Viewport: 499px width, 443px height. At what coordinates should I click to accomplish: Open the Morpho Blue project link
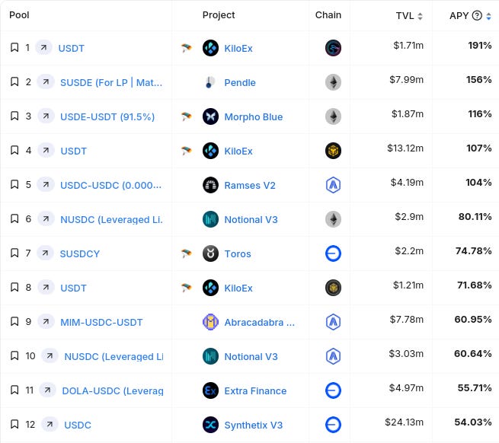tap(254, 116)
